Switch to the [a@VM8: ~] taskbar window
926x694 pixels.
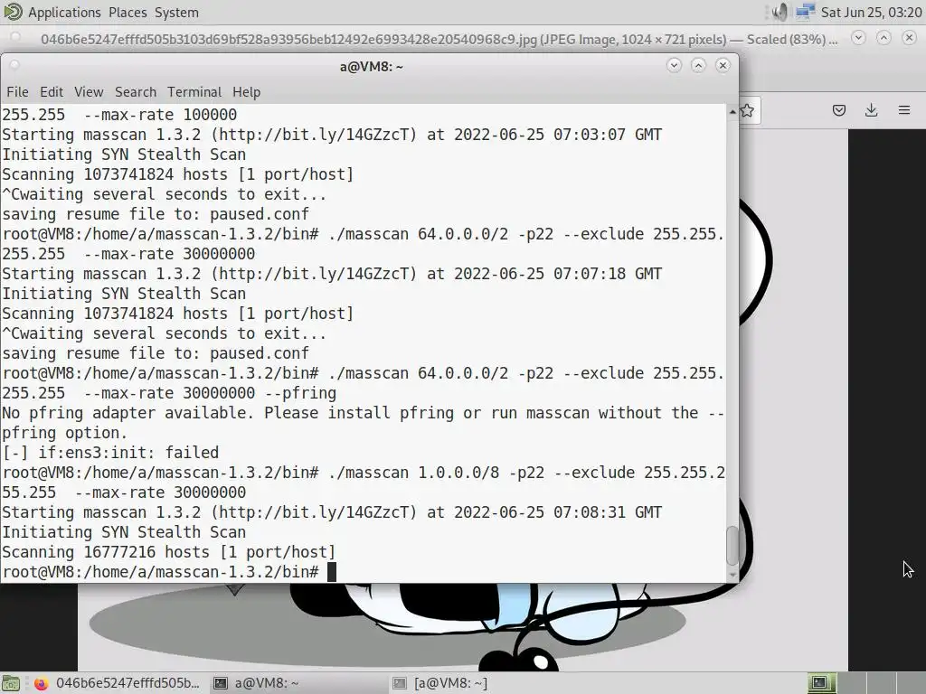click(440, 683)
